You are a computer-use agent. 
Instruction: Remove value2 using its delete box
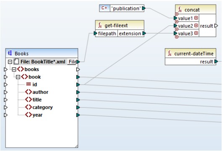point(196,26)
